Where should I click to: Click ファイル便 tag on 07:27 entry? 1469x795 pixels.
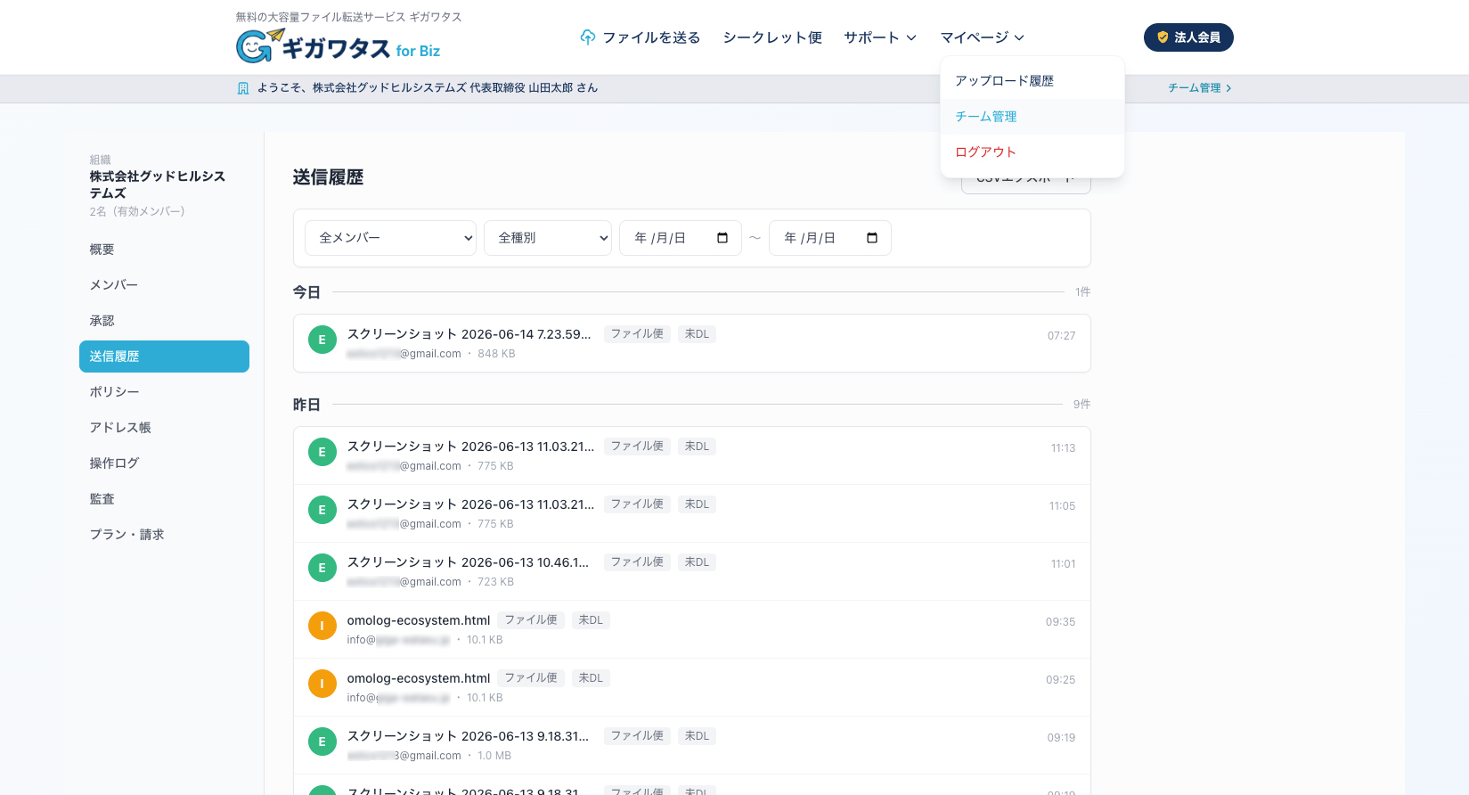pyautogui.click(x=637, y=334)
